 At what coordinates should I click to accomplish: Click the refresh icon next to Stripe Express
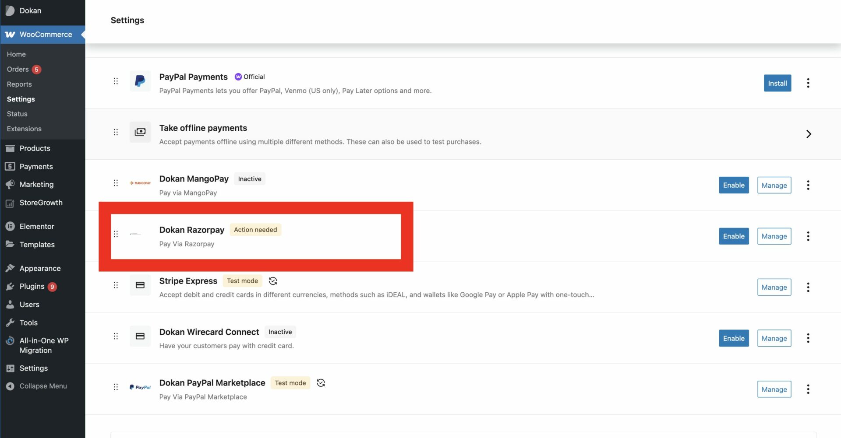click(273, 281)
